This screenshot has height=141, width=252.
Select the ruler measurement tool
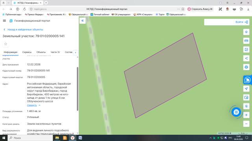tap(246, 41)
